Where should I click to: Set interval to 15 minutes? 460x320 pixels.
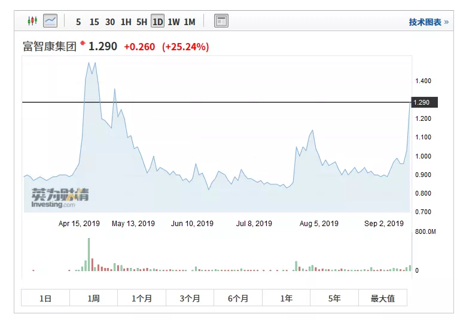(94, 22)
